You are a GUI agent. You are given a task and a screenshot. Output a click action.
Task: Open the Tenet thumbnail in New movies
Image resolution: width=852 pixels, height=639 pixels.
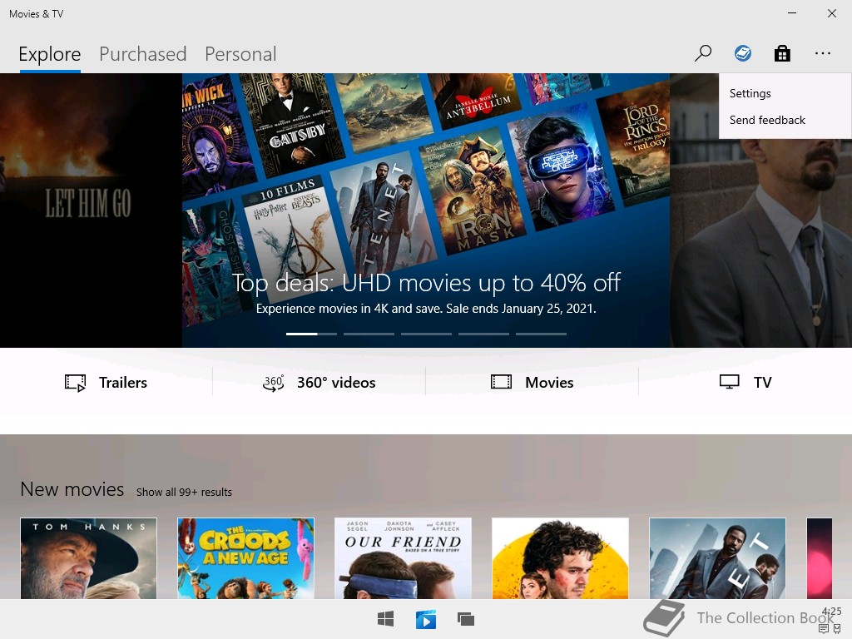(717, 558)
